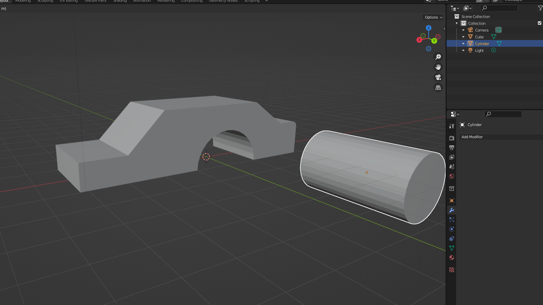Image resolution: width=543 pixels, height=305 pixels.
Task: Click the green Y axis gizmo ball
Action: tap(434, 41)
